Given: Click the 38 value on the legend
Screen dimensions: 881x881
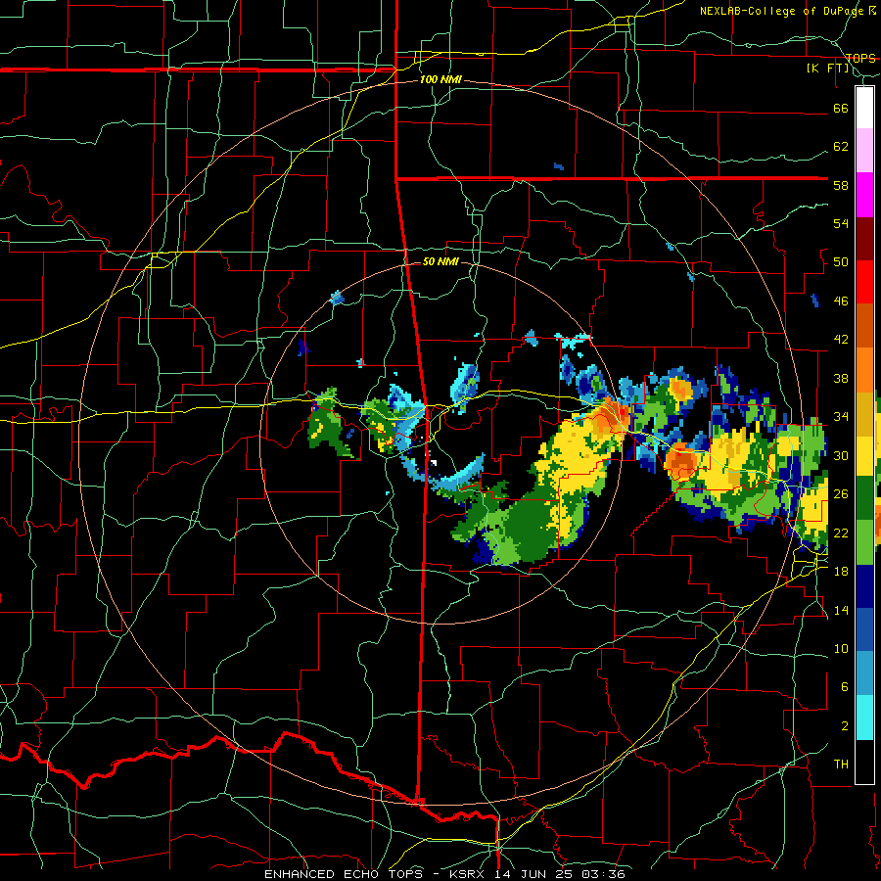Looking at the screenshot, I should (x=841, y=378).
